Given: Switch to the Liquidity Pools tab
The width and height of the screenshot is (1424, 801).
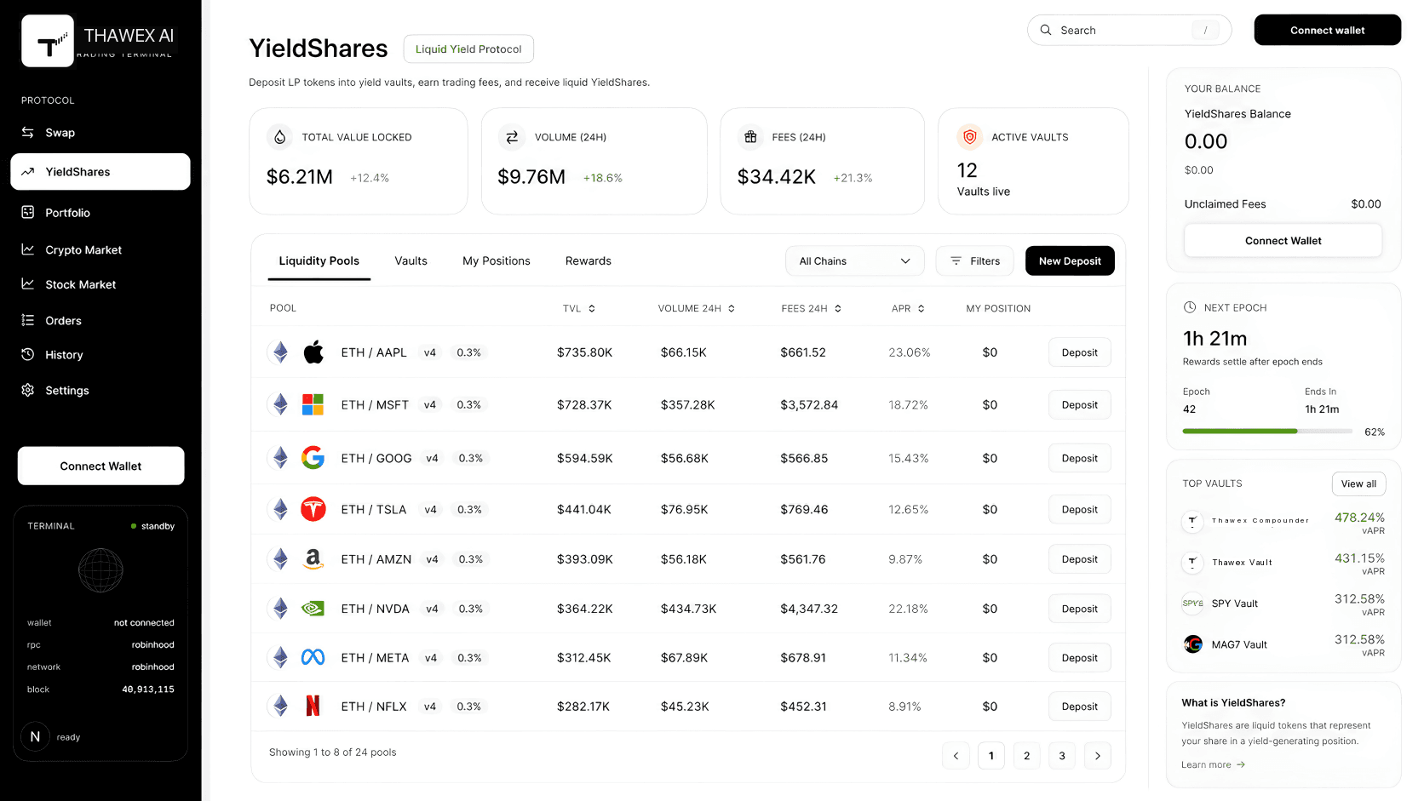Looking at the screenshot, I should click(319, 261).
